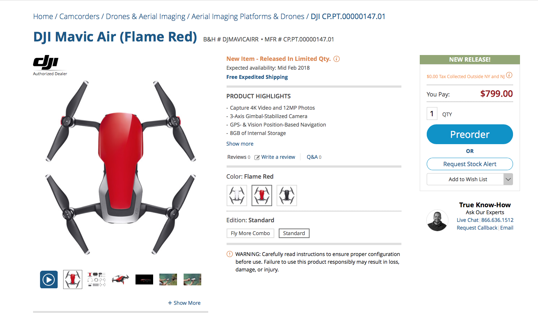Select the accessories kit thumbnail image

point(97,279)
